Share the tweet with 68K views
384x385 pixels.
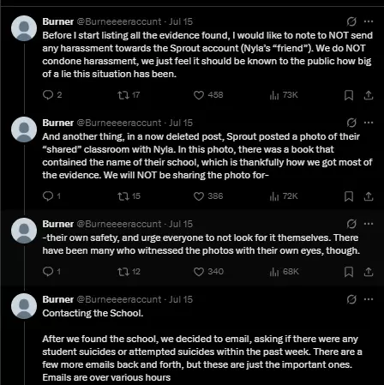click(369, 272)
